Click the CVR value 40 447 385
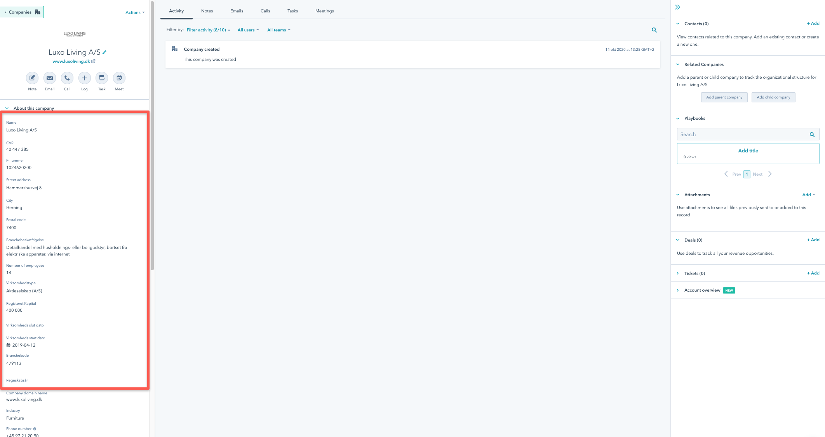825x437 pixels. [x=17, y=149]
